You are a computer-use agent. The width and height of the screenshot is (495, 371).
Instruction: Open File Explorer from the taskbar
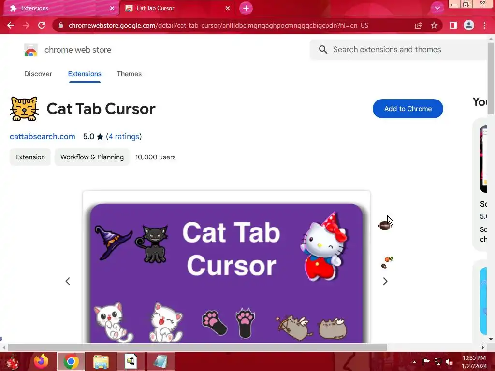coord(101,361)
